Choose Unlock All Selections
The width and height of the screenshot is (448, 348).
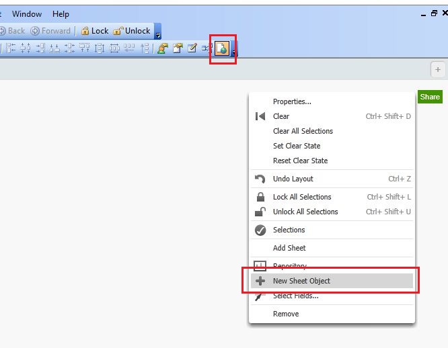pos(332,212)
